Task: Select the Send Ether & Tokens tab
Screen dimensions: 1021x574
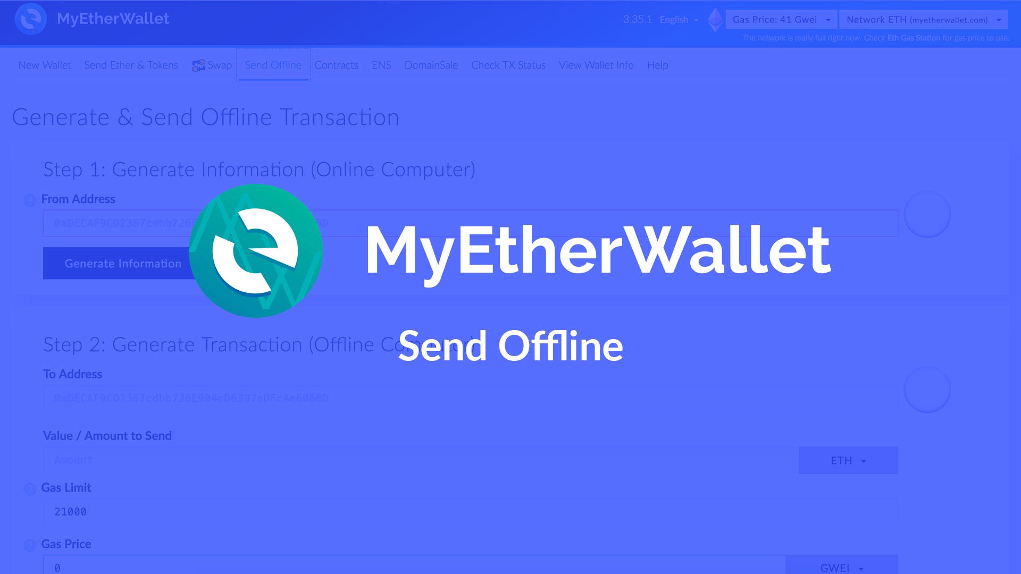Action: tap(130, 64)
